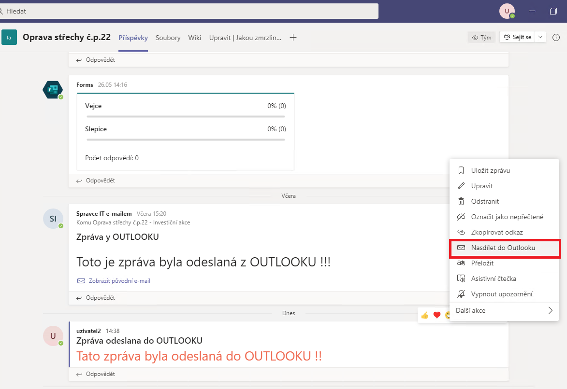The height and width of the screenshot is (389, 567).
Task: Click the Včera 15:20 timestamp
Action: pyautogui.click(x=151, y=214)
